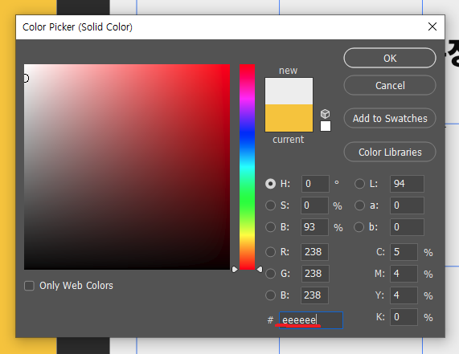Click the brightness 93 percent field
The height and width of the screenshot is (354, 459).
314,227
